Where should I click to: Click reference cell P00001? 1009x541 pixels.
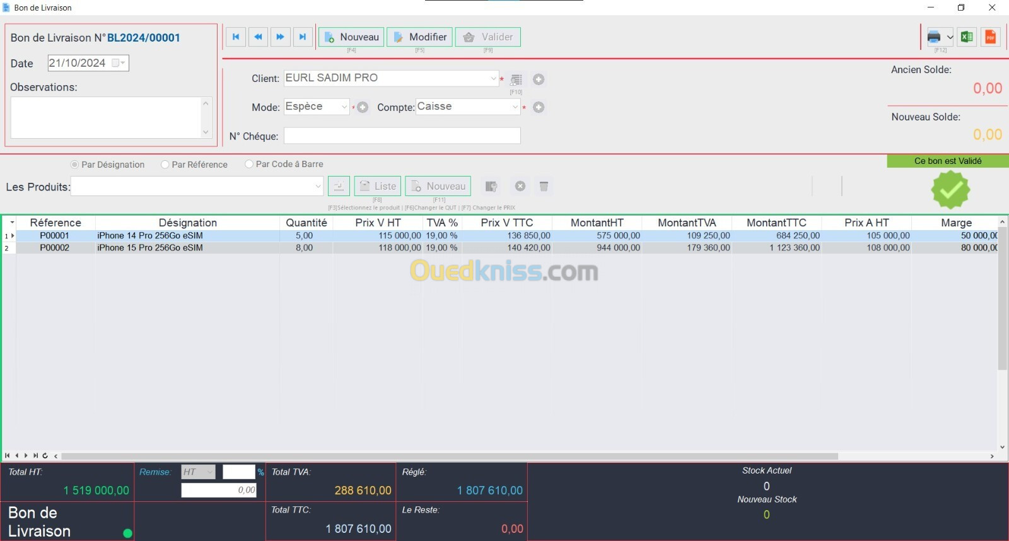(55, 236)
